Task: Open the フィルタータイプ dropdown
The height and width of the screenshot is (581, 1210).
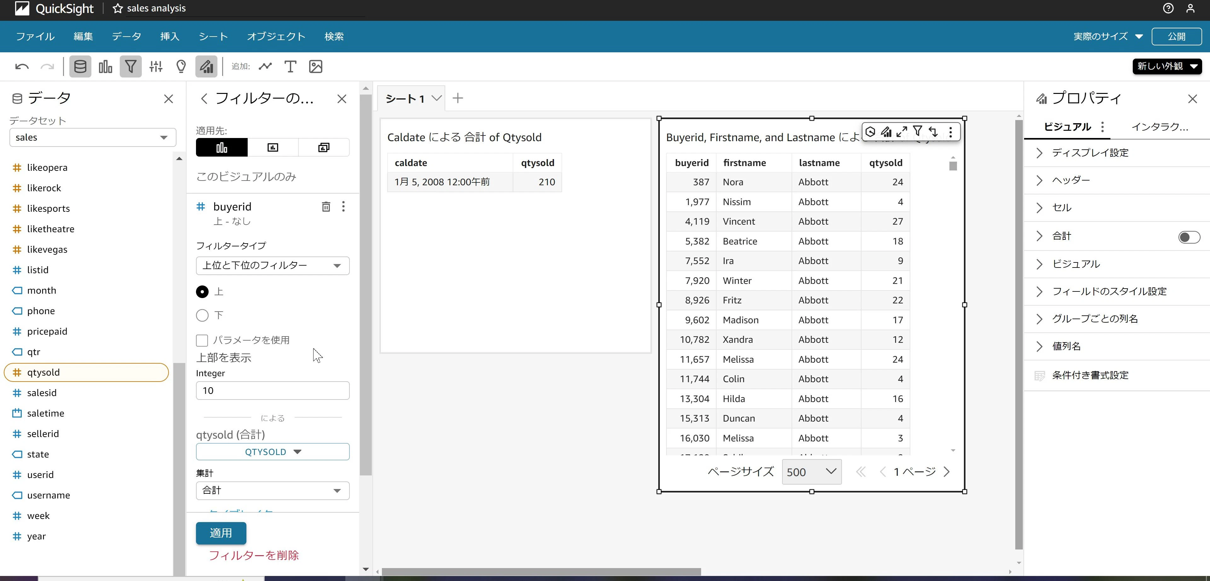Action: point(273,265)
